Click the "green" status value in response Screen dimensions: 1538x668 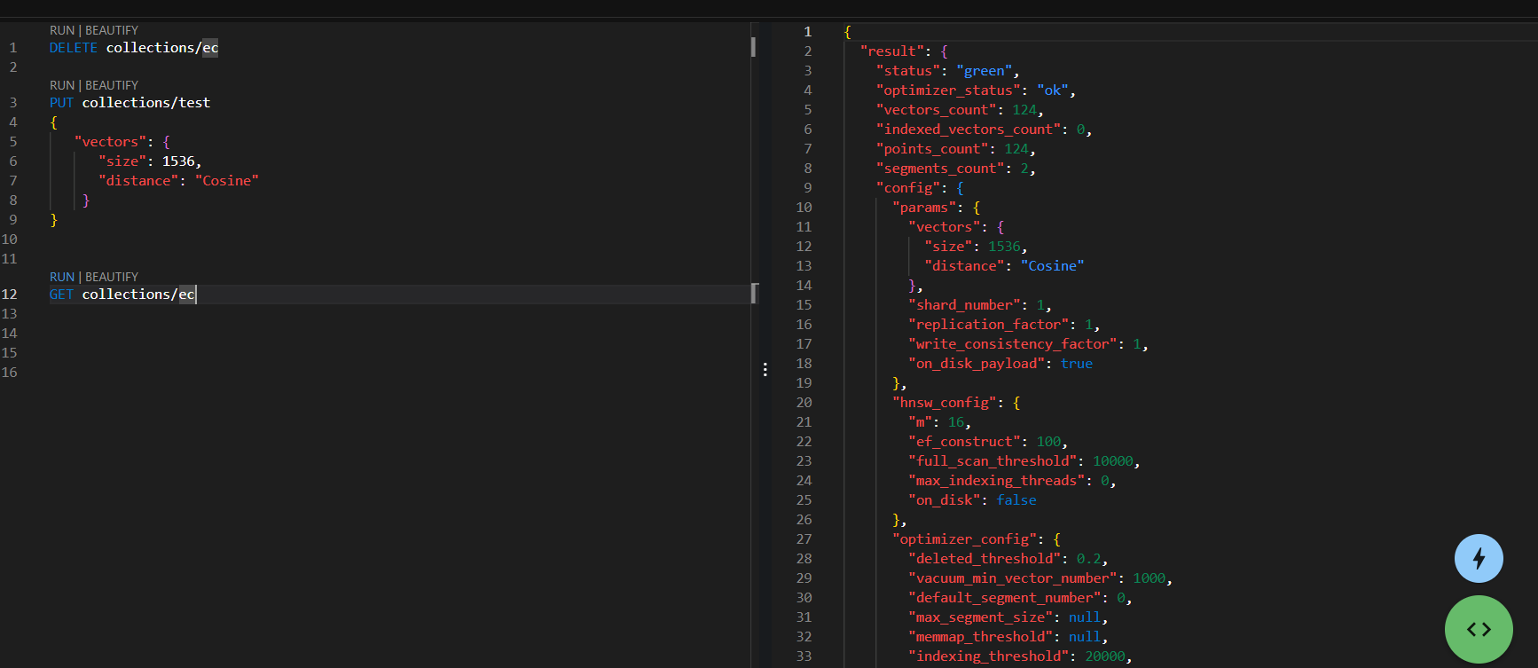[x=984, y=71]
